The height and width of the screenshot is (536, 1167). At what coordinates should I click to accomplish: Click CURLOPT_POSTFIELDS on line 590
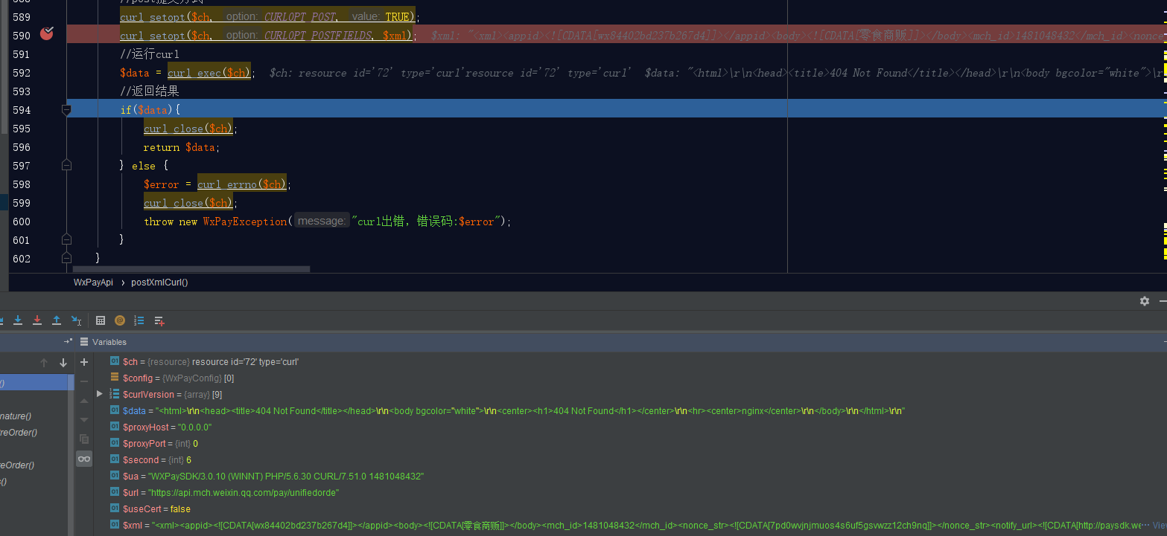[319, 36]
